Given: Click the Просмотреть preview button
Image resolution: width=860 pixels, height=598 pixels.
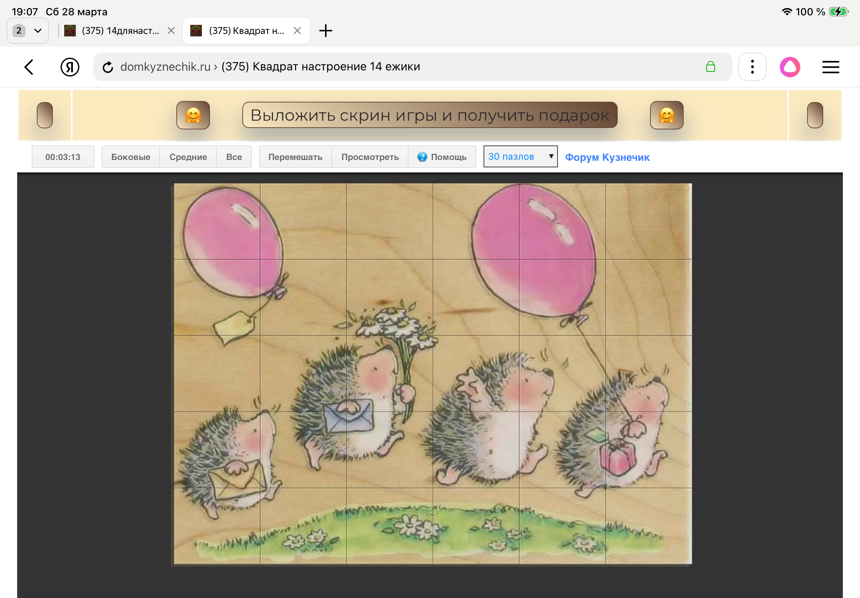Looking at the screenshot, I should click(x=370, y=157).
